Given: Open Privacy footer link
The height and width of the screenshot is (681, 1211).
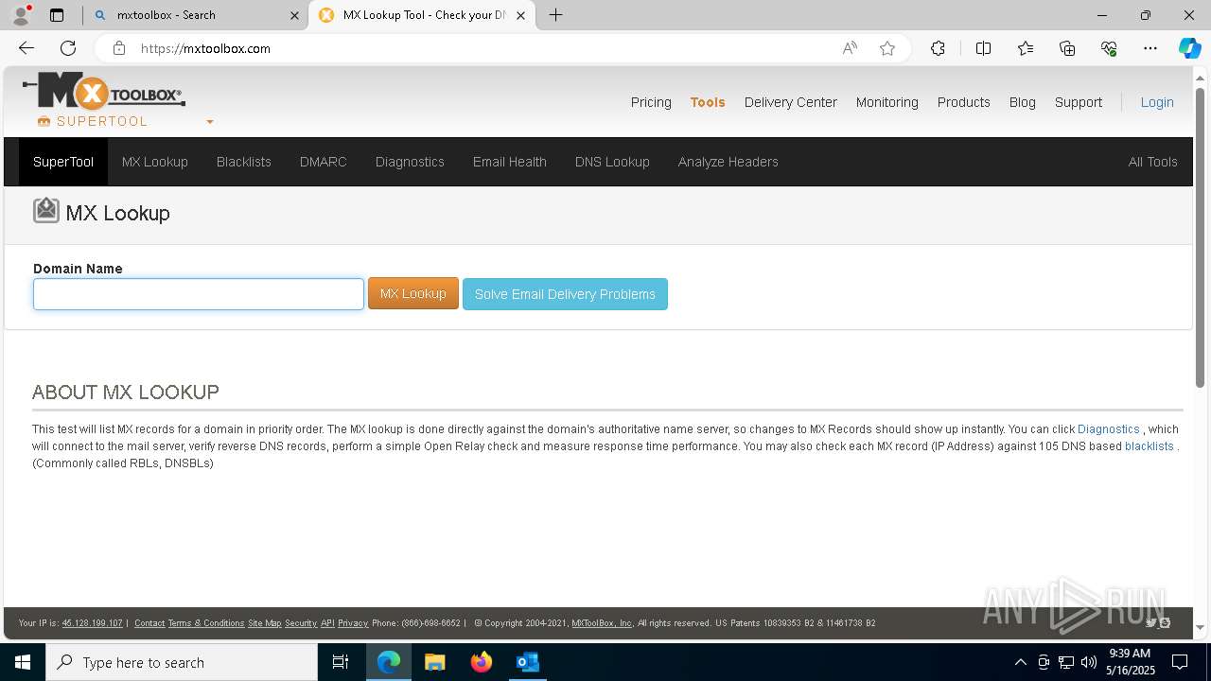Looking at the screenshot, I should click(353, 623).
